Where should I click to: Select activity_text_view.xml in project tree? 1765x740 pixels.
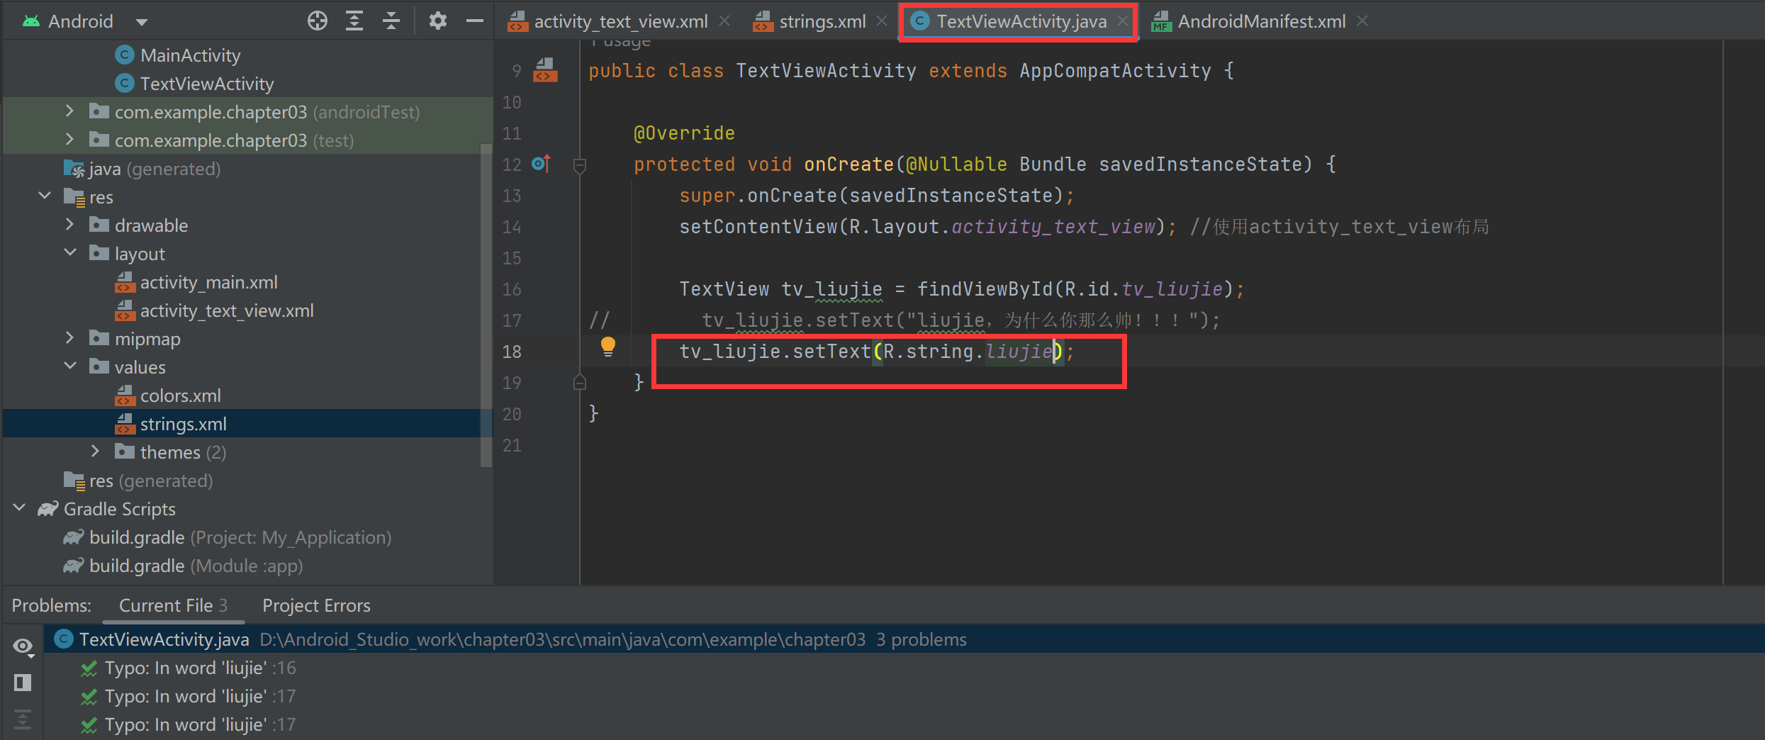click(227, 310)
